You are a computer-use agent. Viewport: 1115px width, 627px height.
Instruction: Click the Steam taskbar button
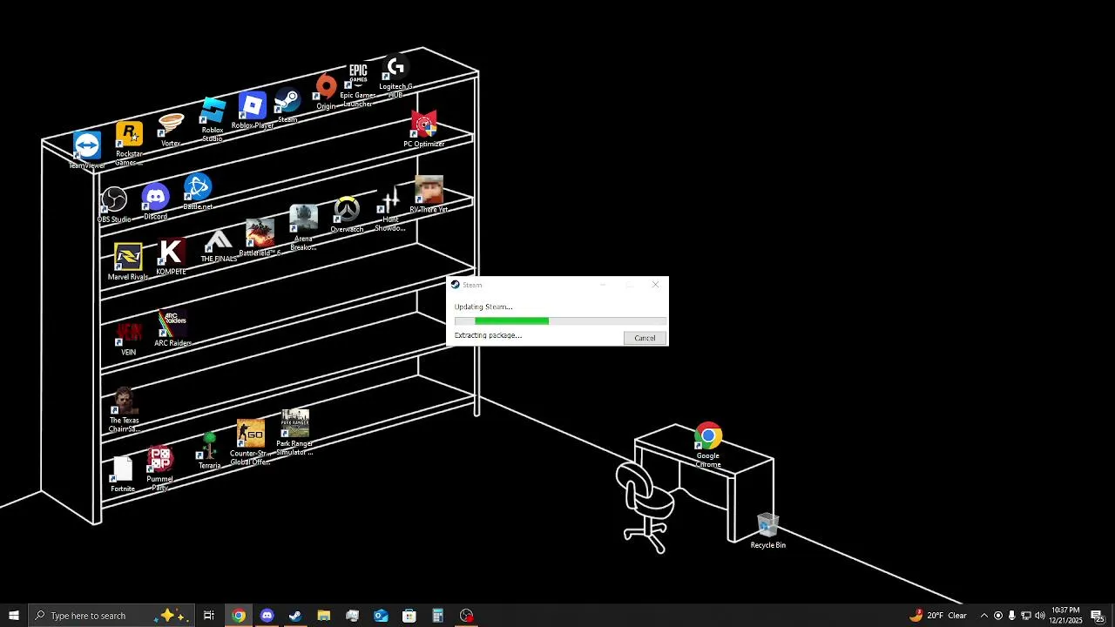(x=295, y=616)
